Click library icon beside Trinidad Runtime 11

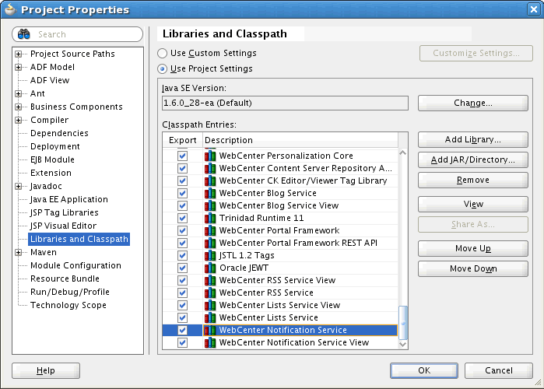coord(210,218)
